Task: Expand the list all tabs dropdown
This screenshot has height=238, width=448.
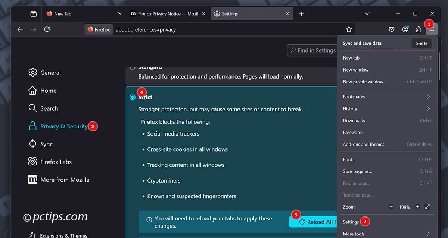Action: click(367, 14)
